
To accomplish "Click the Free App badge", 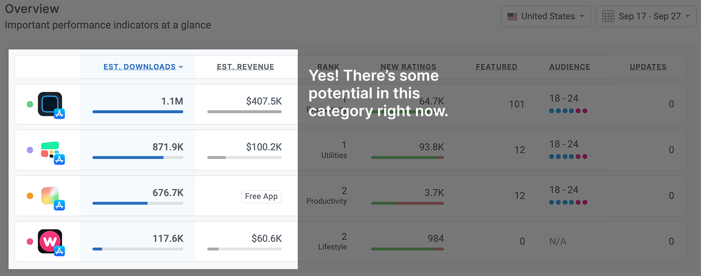I will click(261, 196).
